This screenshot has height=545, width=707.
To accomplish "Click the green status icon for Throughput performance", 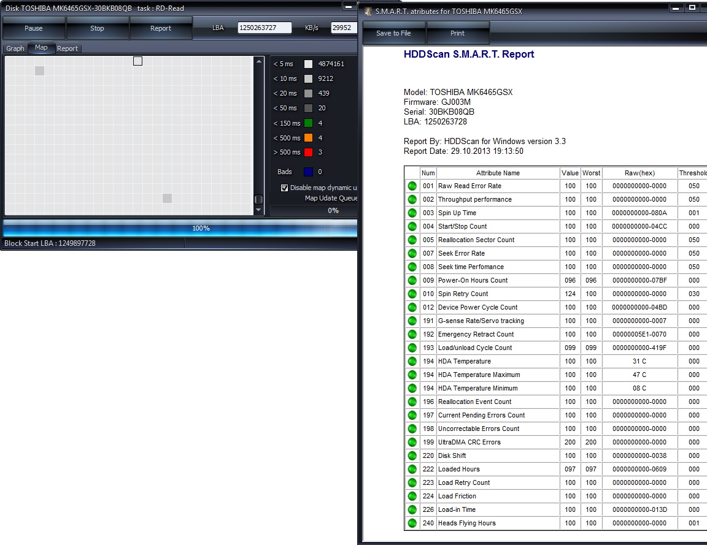I will tap(412, 199).
